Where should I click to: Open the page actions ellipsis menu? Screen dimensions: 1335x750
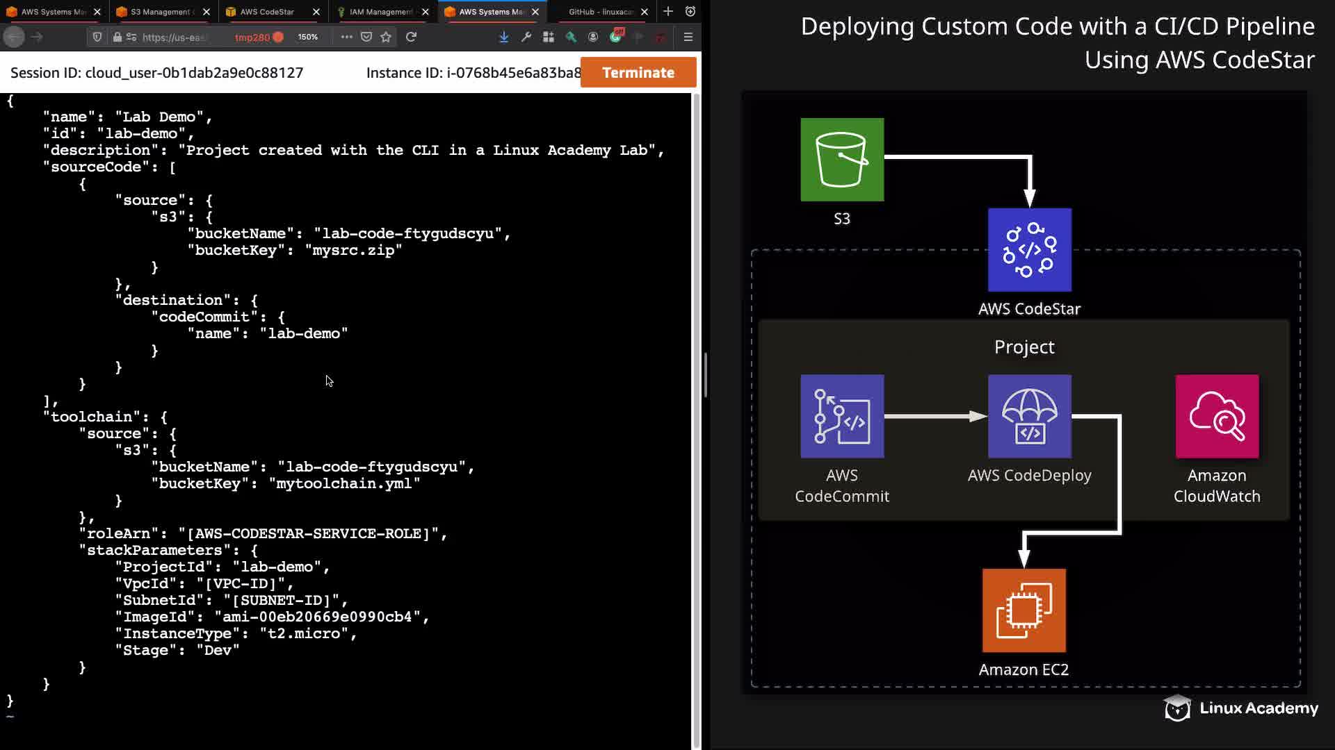[x=346, y=37]
